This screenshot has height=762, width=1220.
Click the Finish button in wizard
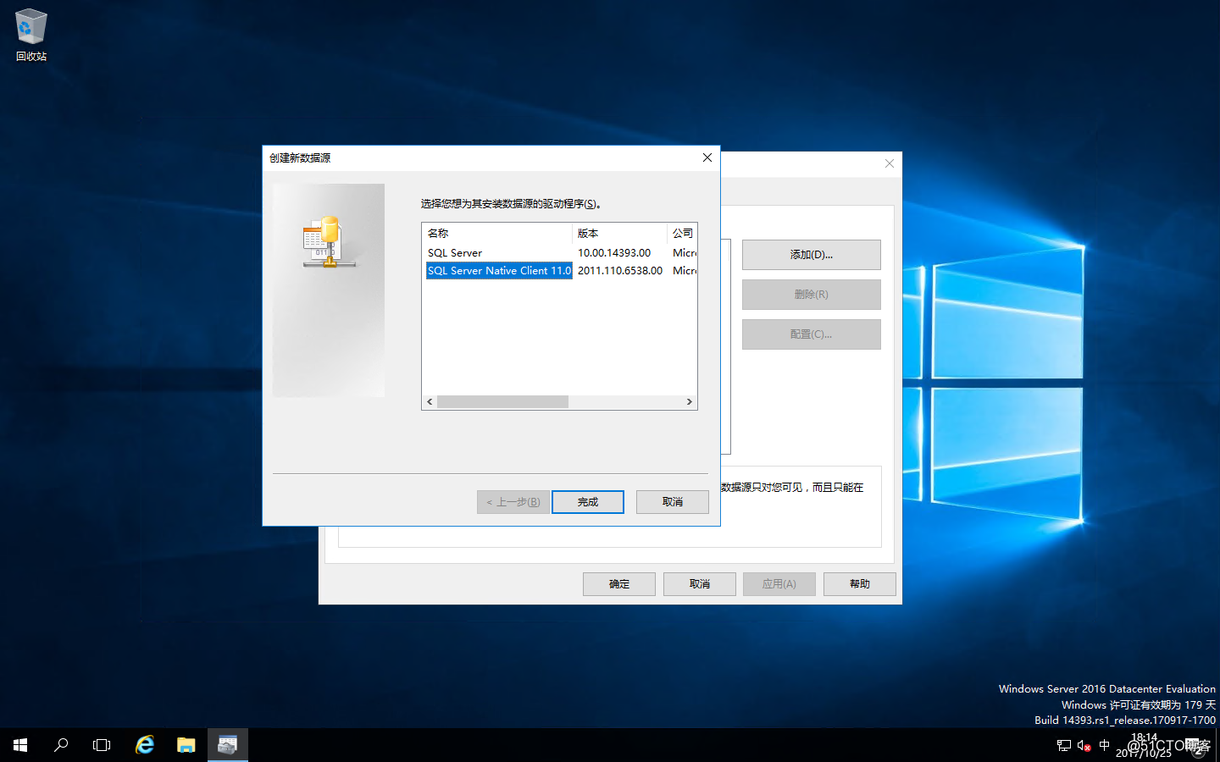click(x=588, y=502)
